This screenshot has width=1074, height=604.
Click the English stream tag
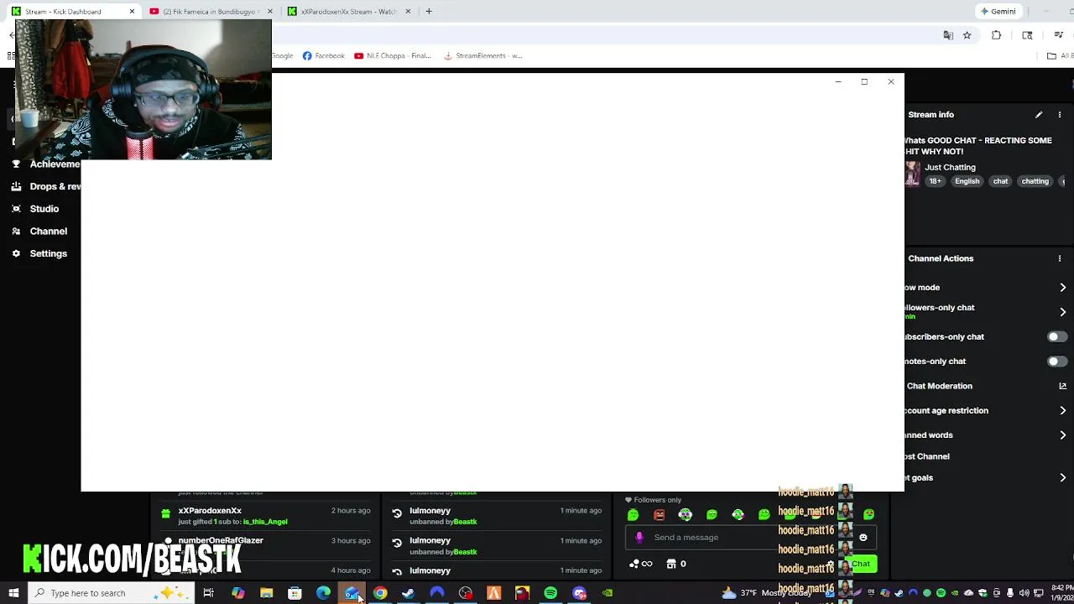(x=967, y=181)
